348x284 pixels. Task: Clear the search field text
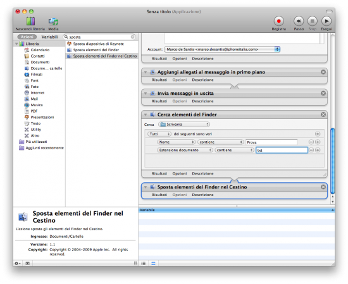[132, 37]
